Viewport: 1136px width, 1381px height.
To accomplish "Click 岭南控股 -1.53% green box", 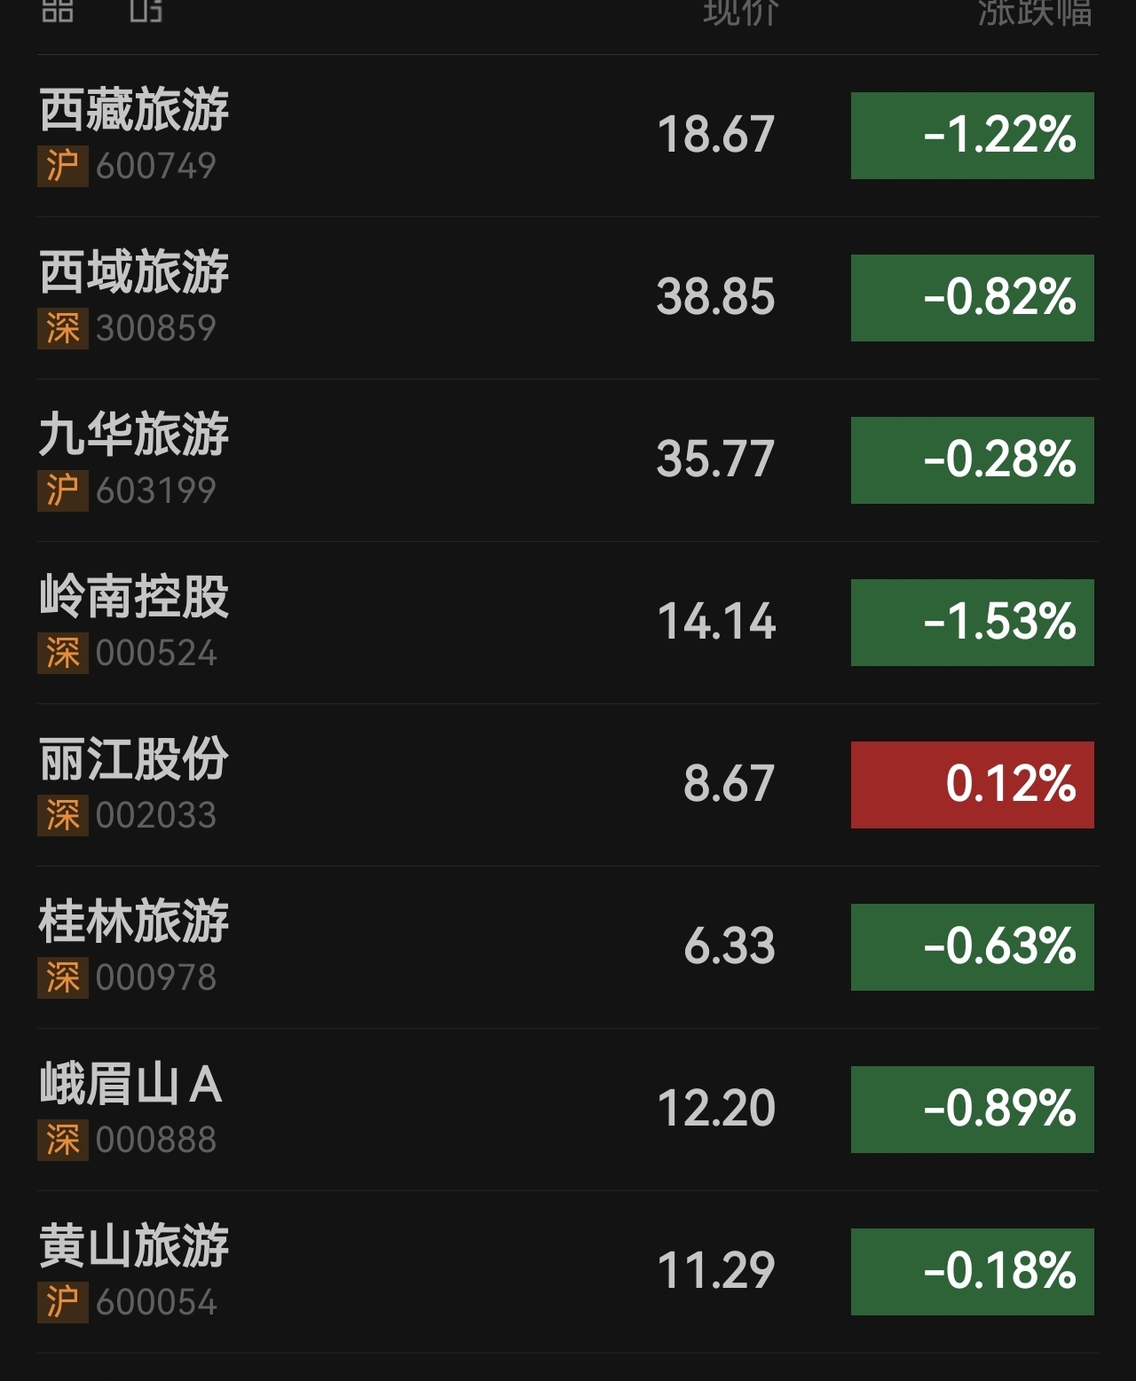I will click(x=972, y=623).
